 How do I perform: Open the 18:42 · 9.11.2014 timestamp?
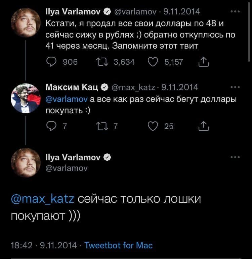pyautogui.click(x=44, y=246)
